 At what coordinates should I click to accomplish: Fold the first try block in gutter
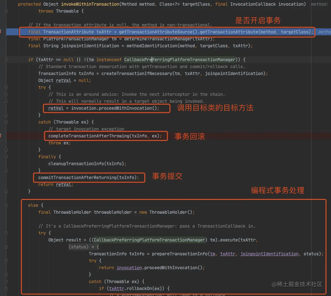pos(6,87)
